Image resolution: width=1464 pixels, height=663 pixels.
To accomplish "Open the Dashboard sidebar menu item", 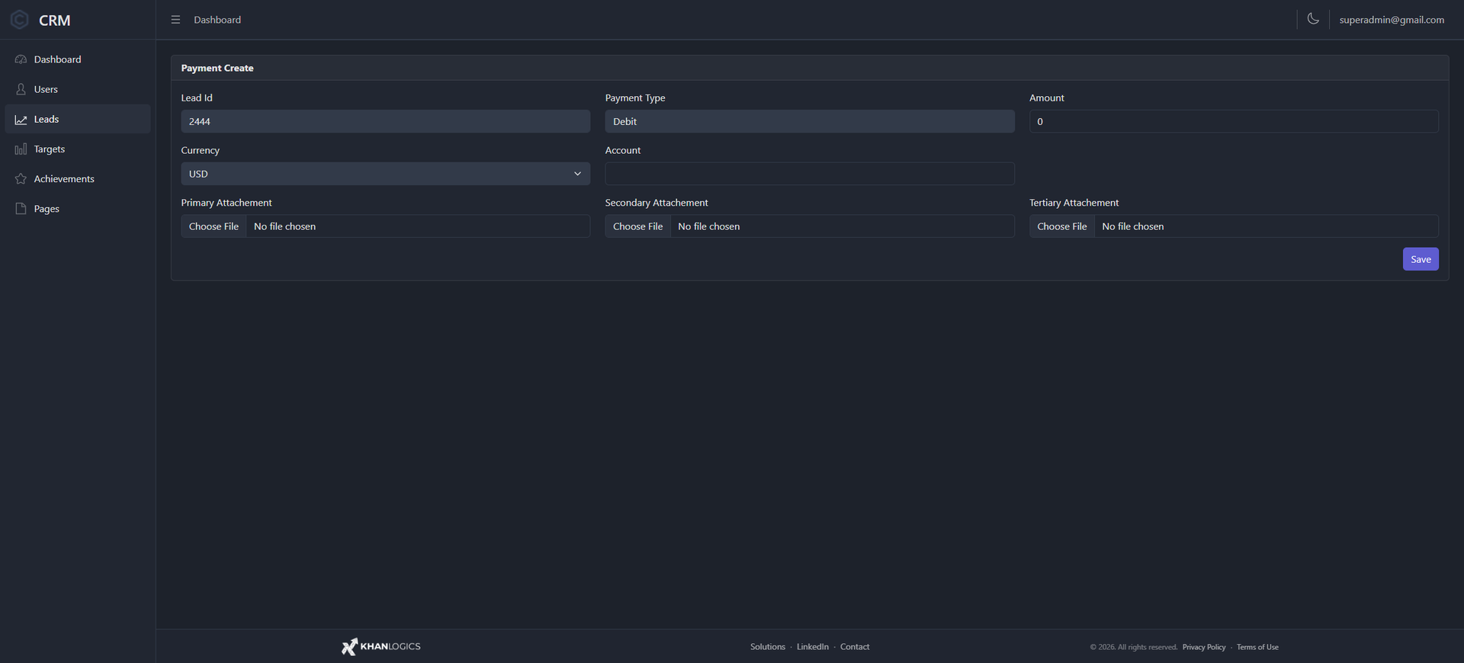I will tap(78, 59).
